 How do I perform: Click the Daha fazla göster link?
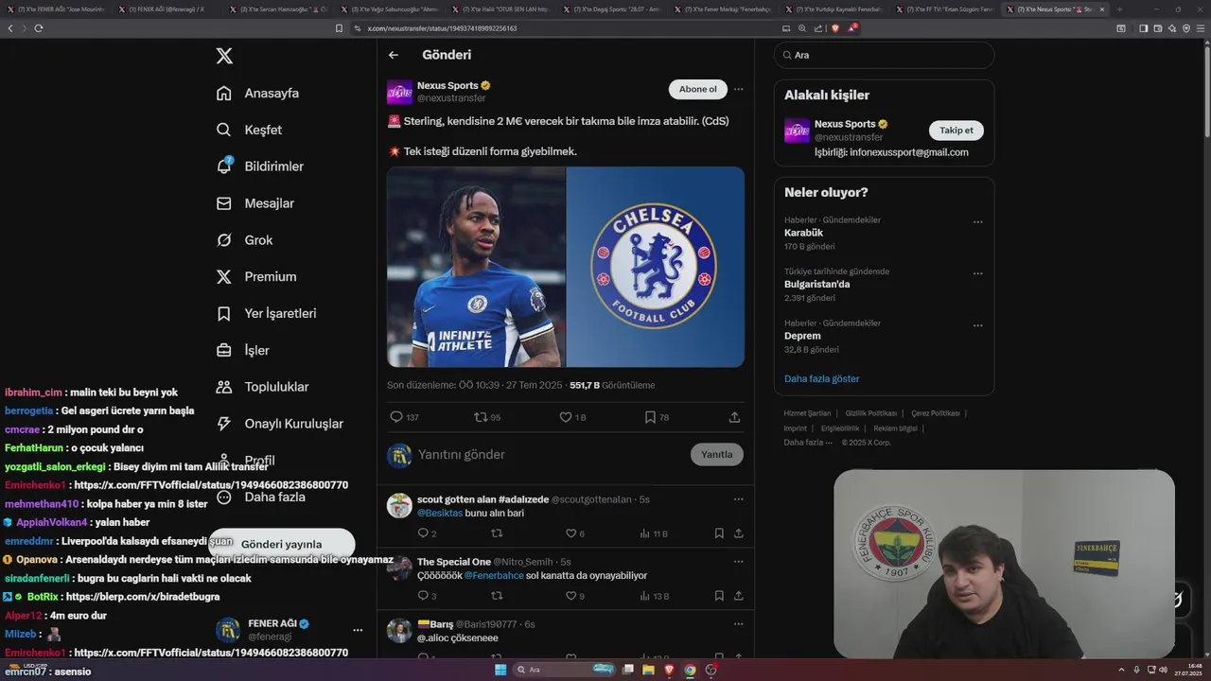[821, 378]
